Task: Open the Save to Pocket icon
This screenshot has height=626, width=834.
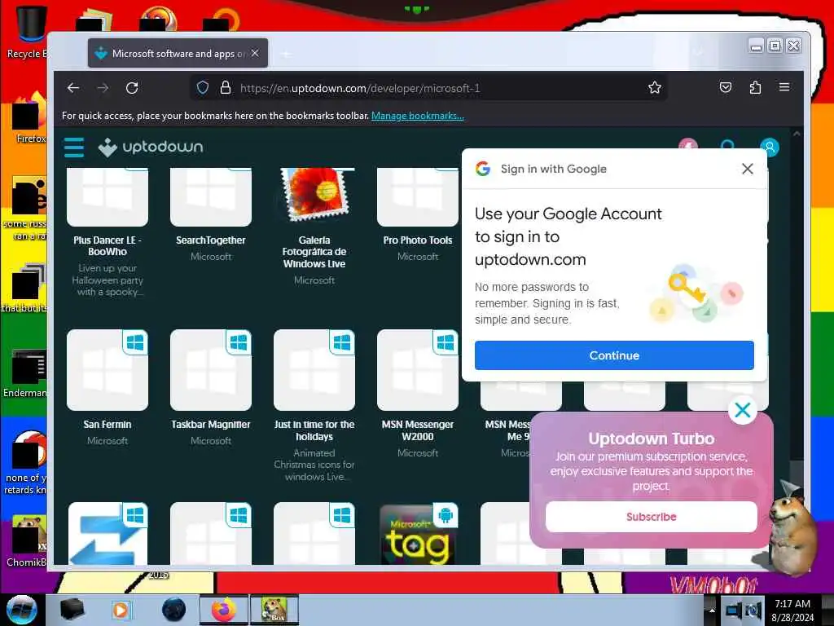Action: 726,88
